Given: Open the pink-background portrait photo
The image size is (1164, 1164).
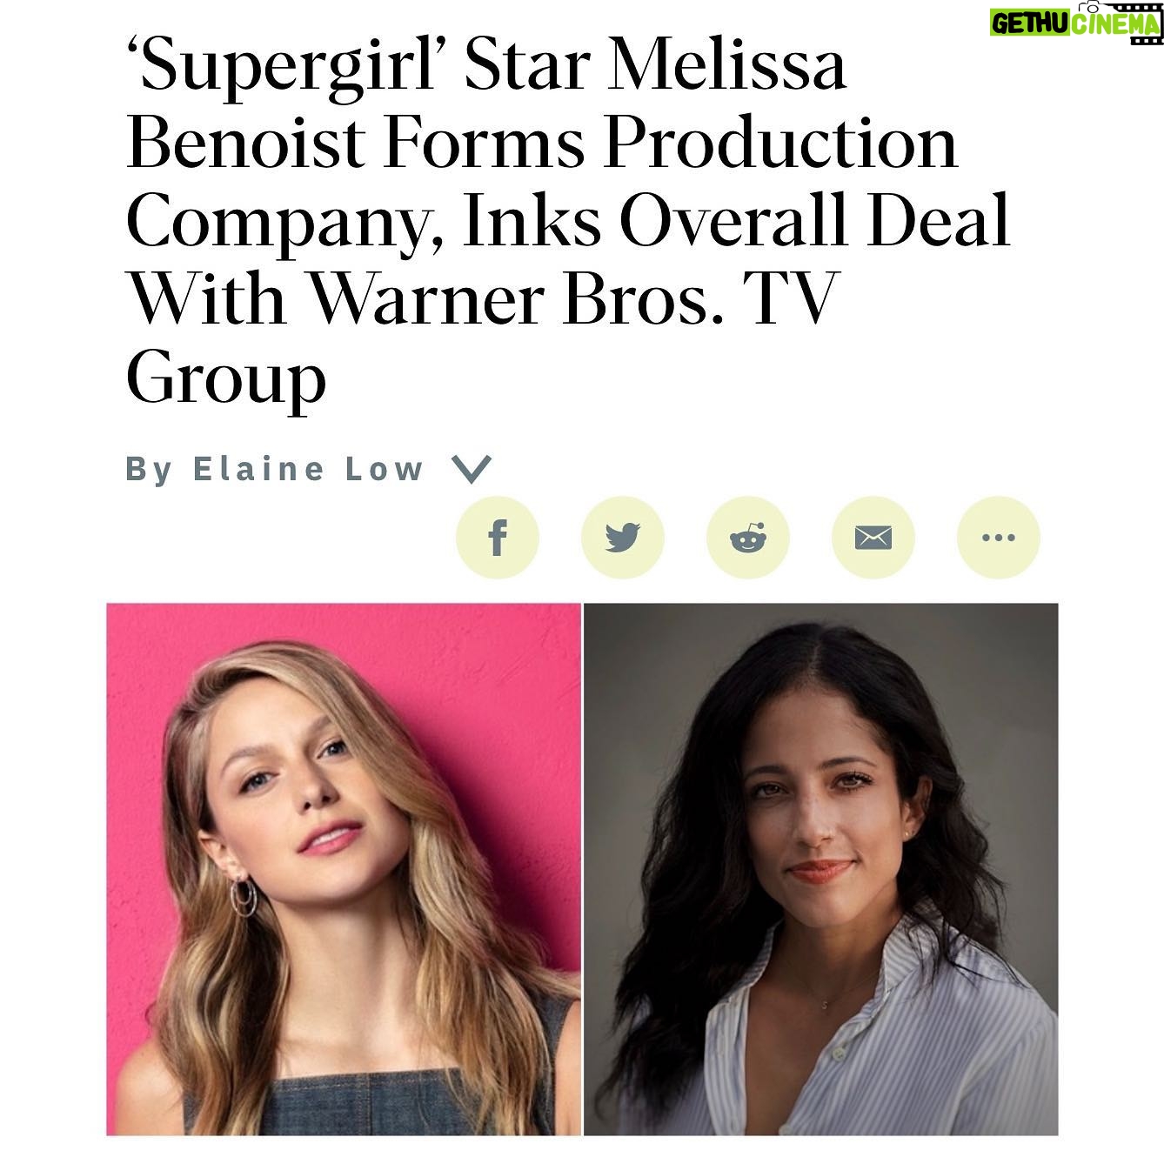Looking at the screenshot, I should coord(343,869).
